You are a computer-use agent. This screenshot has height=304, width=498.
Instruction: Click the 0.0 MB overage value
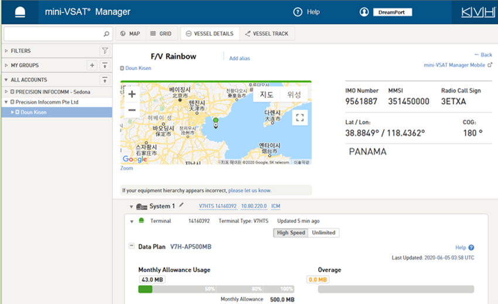coord(318,279)
